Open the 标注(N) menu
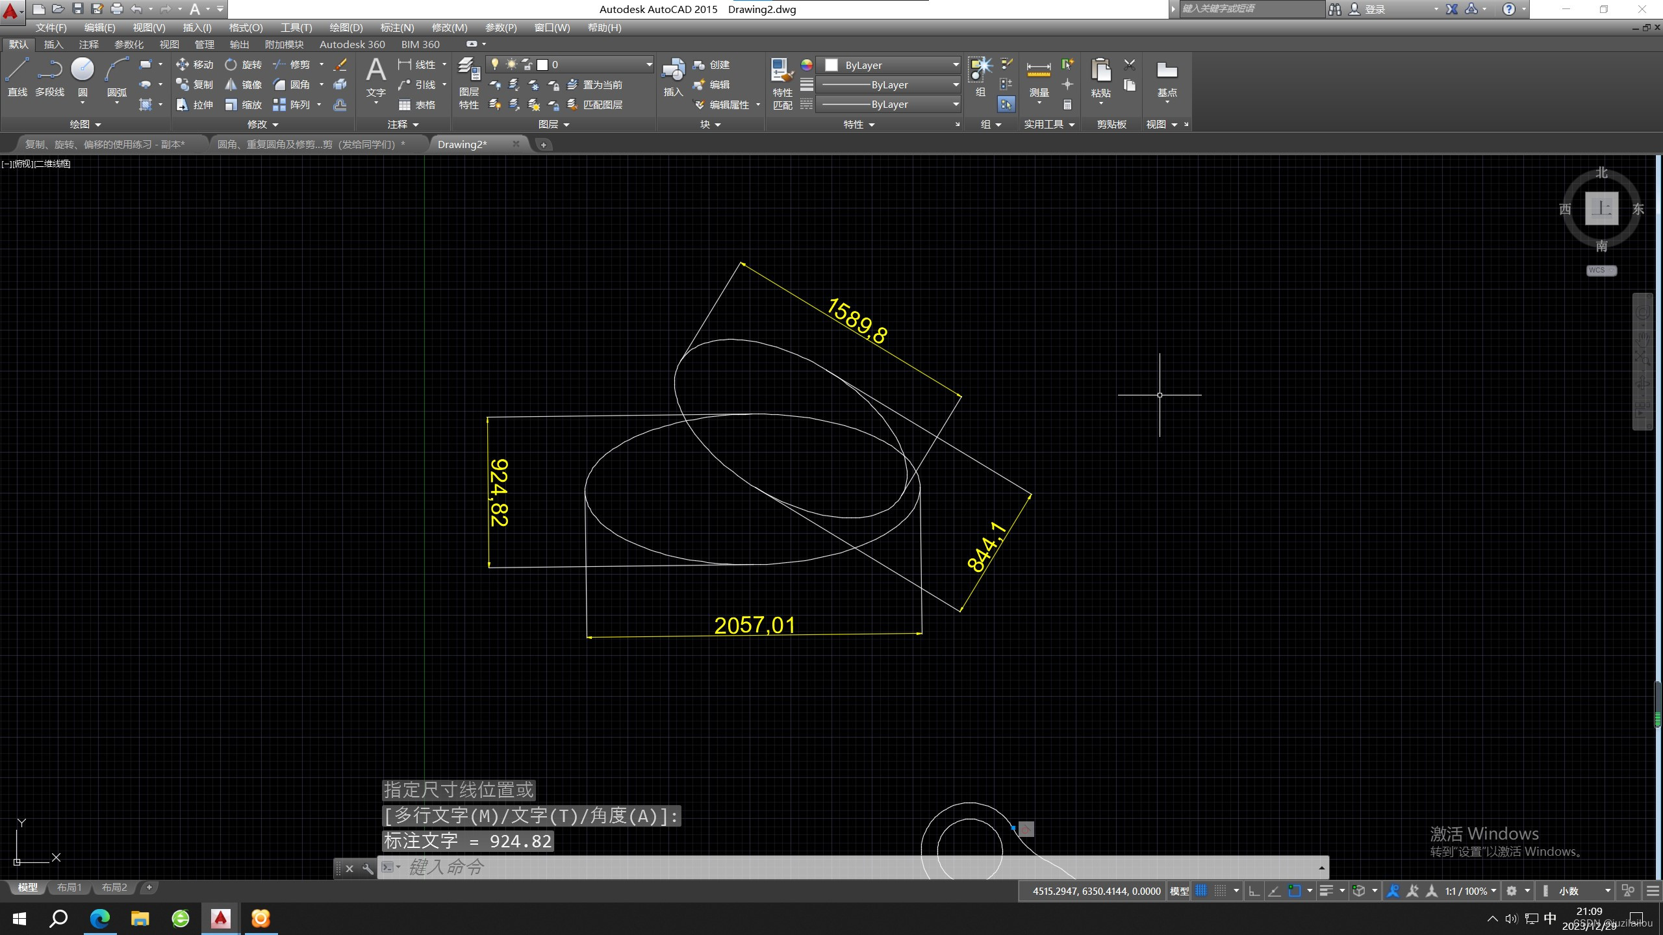1663x935 pixels. 396,28
